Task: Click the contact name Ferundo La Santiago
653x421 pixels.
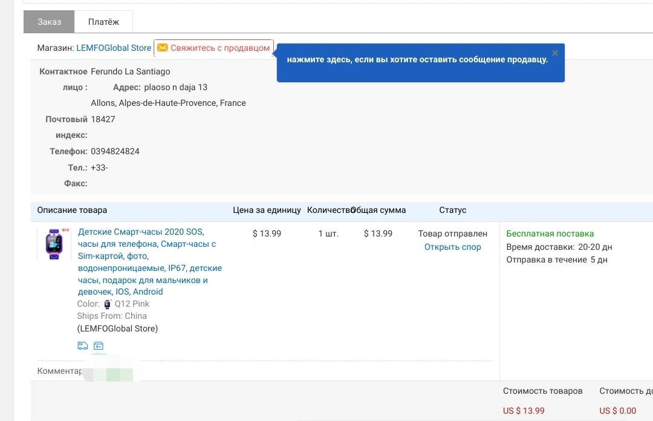Action: pos(131,71)
